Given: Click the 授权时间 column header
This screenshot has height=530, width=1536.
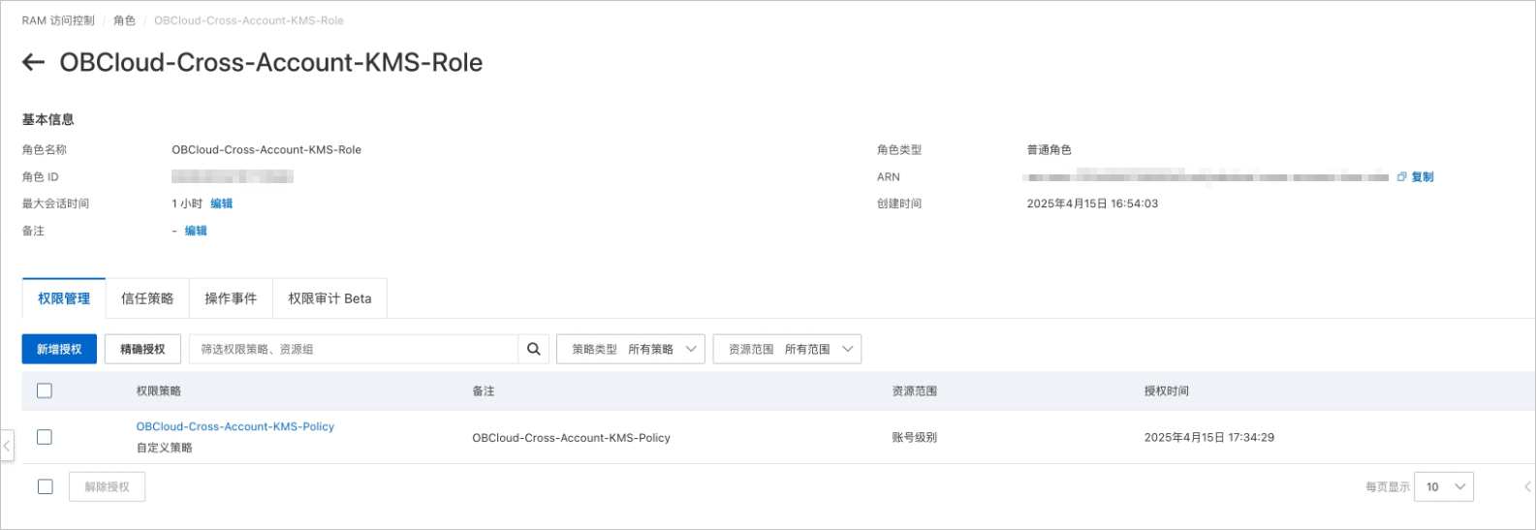Looking at the screenshot, I should pos(1167,390).
